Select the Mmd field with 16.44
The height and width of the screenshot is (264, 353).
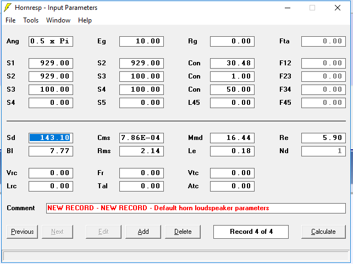click(x=233, y=138)
